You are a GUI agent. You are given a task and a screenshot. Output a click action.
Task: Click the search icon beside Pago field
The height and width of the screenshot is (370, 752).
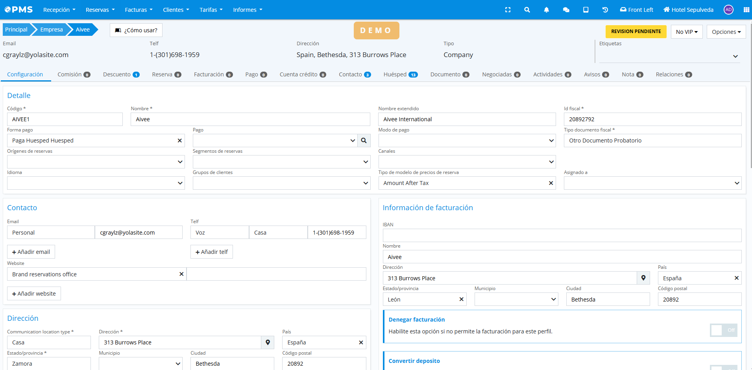364,141
